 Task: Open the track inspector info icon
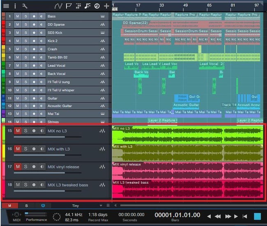(16, 6)
